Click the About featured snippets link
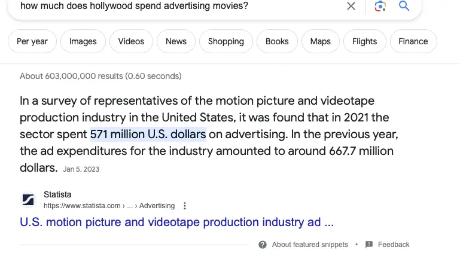Image resolution: width=460 pixels, height=265 pixels. (310, 245)
